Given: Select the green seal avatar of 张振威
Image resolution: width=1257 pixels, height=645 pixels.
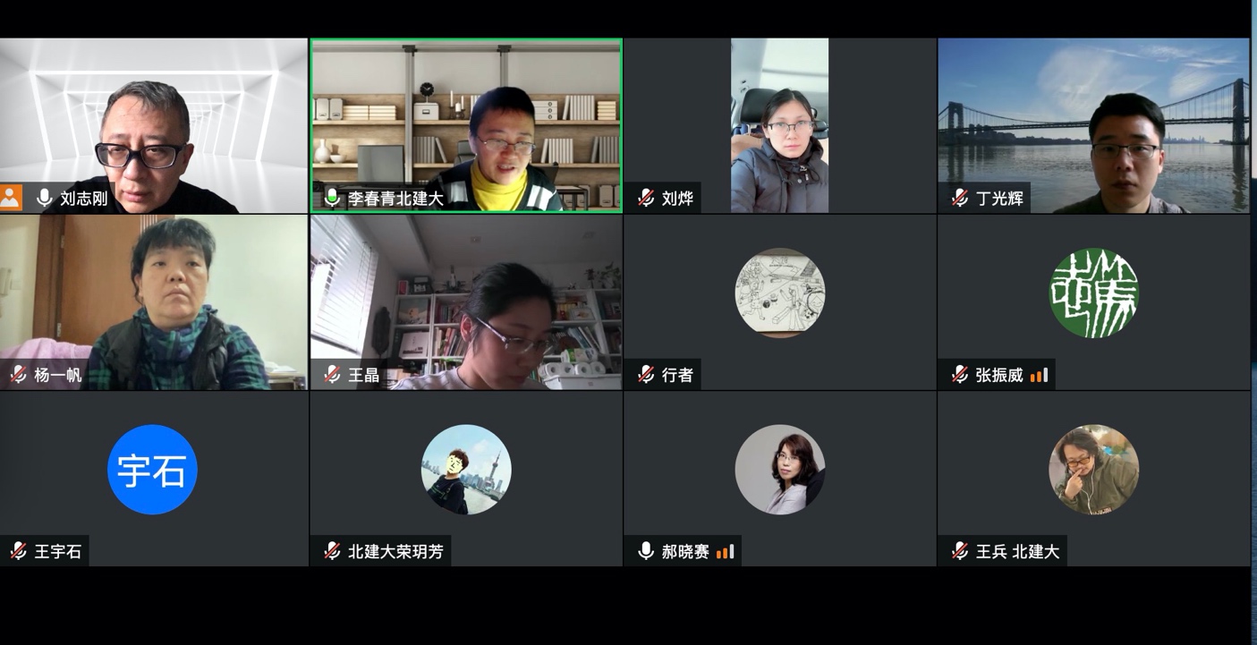Looking at the screenshot, I should [1093, 293].
